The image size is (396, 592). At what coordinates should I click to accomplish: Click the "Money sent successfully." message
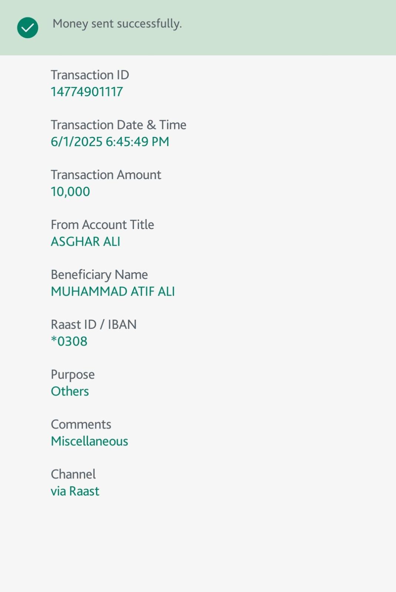coord(117,24)
